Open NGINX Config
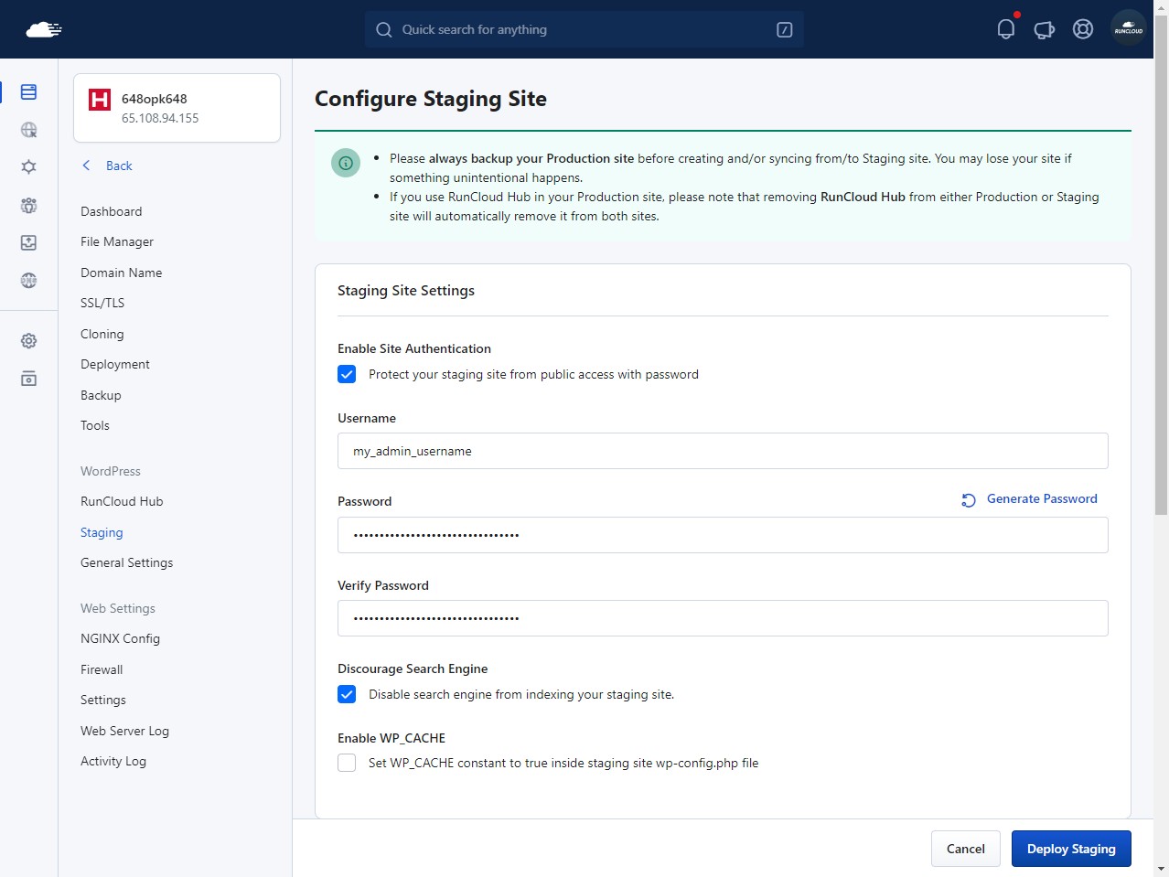 point(120,638)
